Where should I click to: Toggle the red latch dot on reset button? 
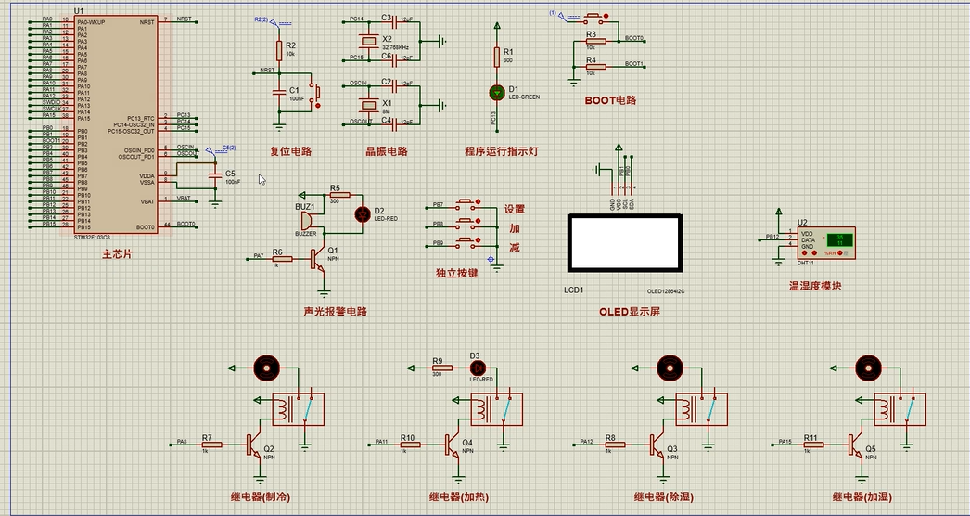point(318,106)
